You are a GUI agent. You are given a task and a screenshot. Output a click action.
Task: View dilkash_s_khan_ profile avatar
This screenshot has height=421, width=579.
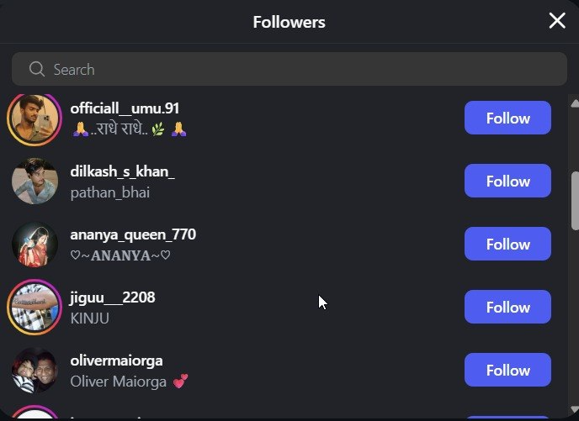tap(35, 181)
